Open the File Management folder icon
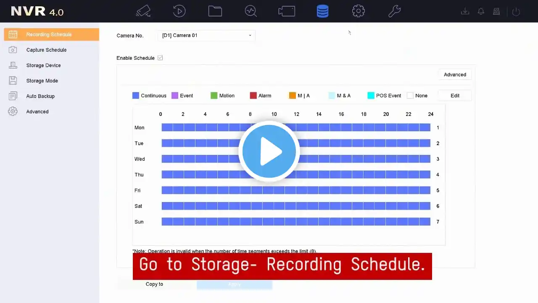This screenshot has height=303, width=538. tap(215, 11)
